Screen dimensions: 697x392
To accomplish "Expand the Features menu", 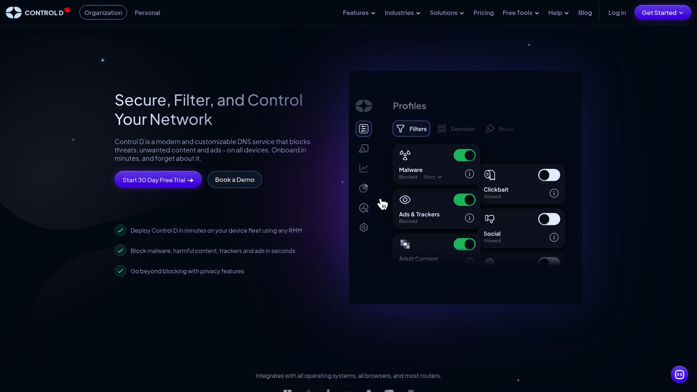I will click(359, 13).
